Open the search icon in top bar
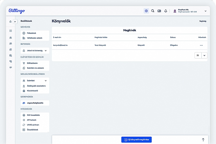 tap(153, 11)
